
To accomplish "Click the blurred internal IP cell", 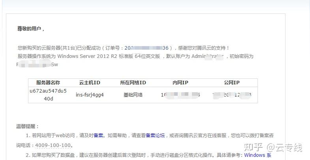I will pos(180,95).
